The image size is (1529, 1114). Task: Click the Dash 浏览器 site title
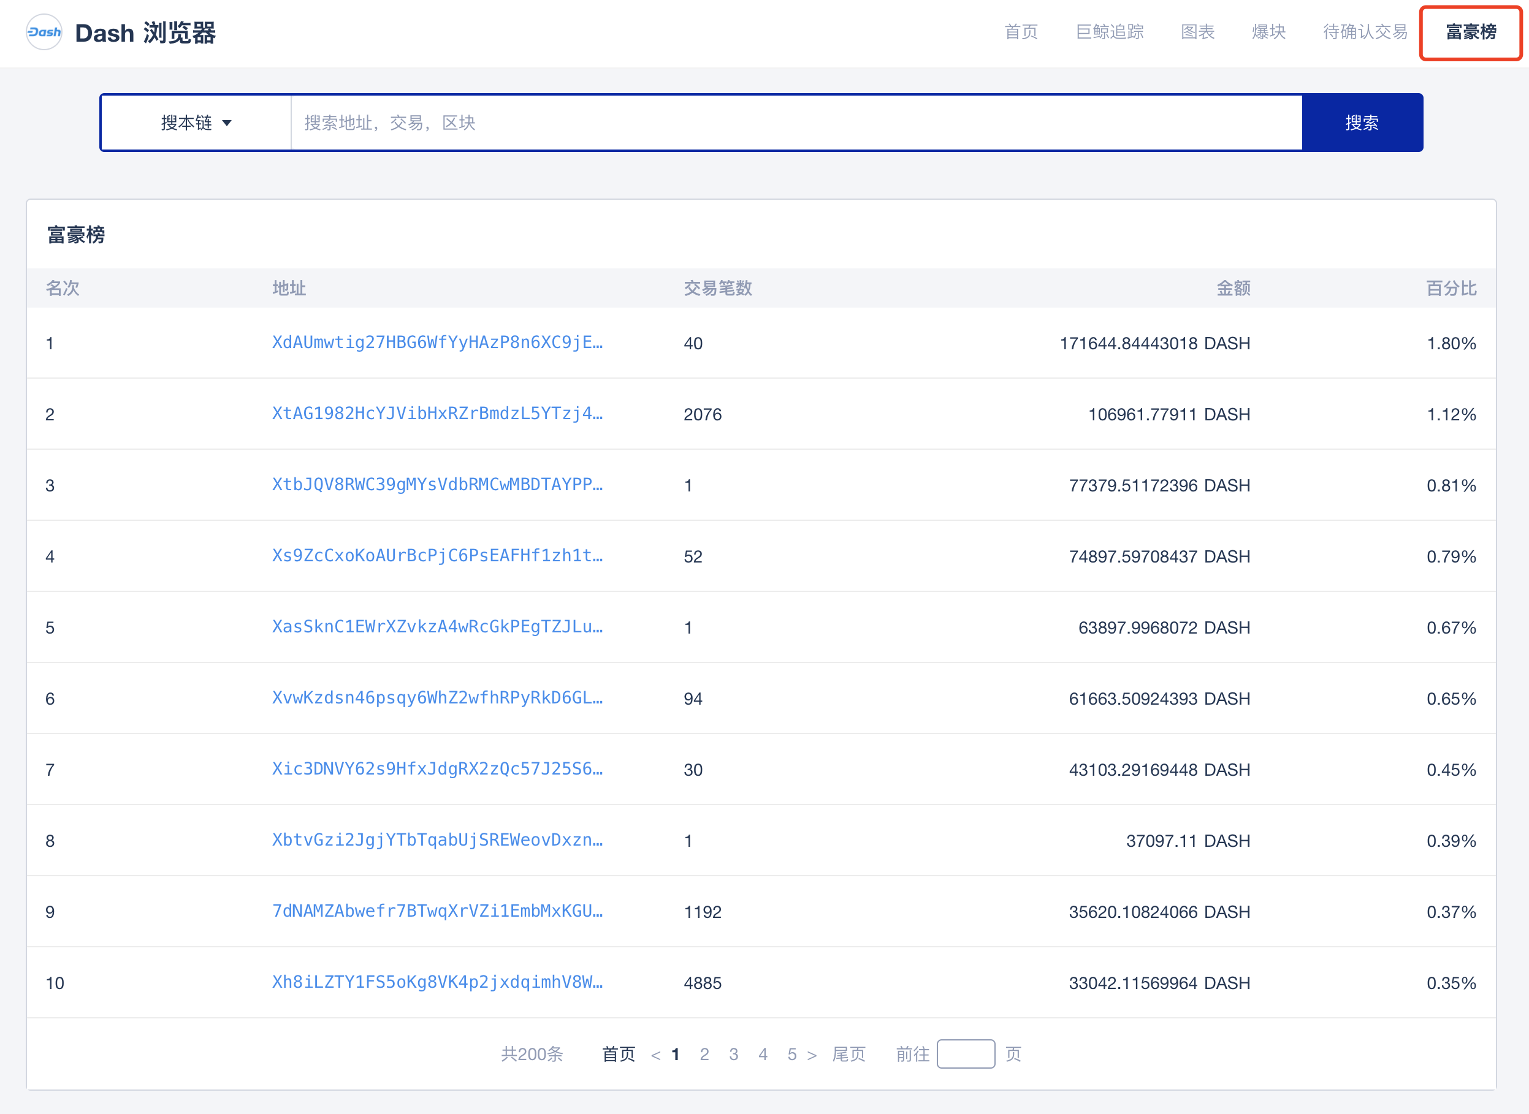click(x=145, y=32)
